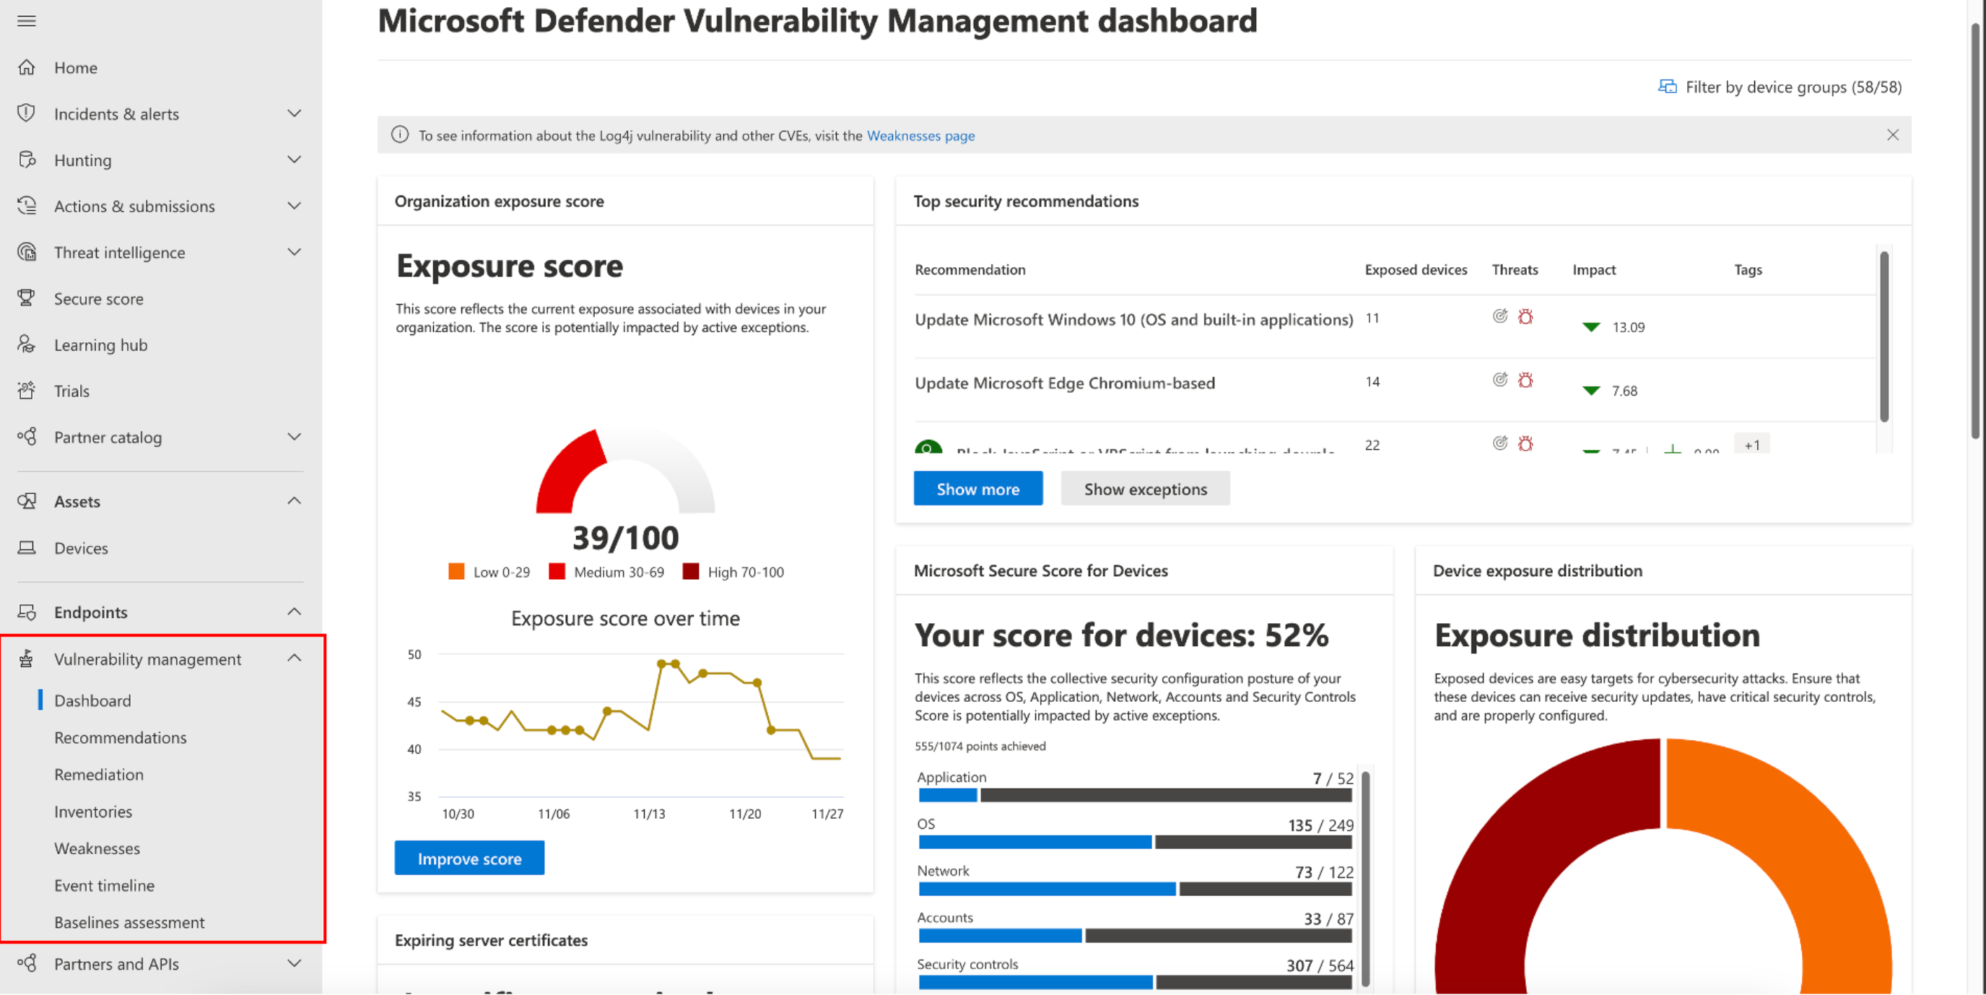Click the Devices sidebar icon
Image resolution: width=1986 pixels, height=995 pixels.
pyautogui.click(x=27, y=547)
